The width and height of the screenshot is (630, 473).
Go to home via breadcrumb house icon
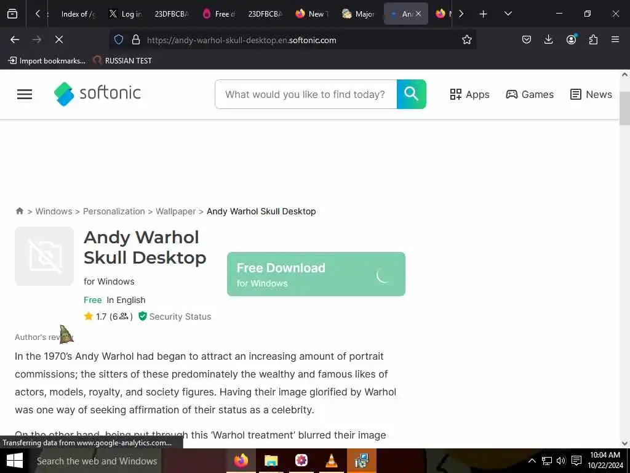pos(19,211)
